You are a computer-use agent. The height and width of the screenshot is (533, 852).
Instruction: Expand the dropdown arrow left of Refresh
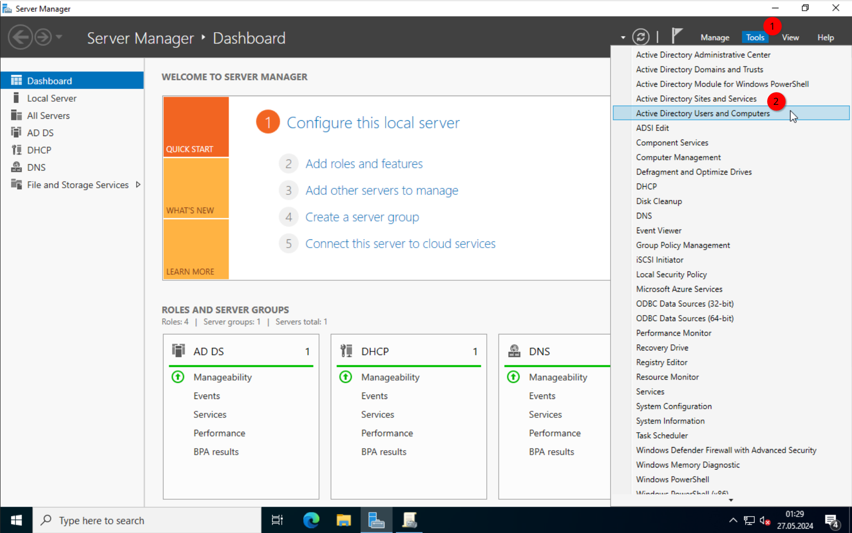pos(623,37)
